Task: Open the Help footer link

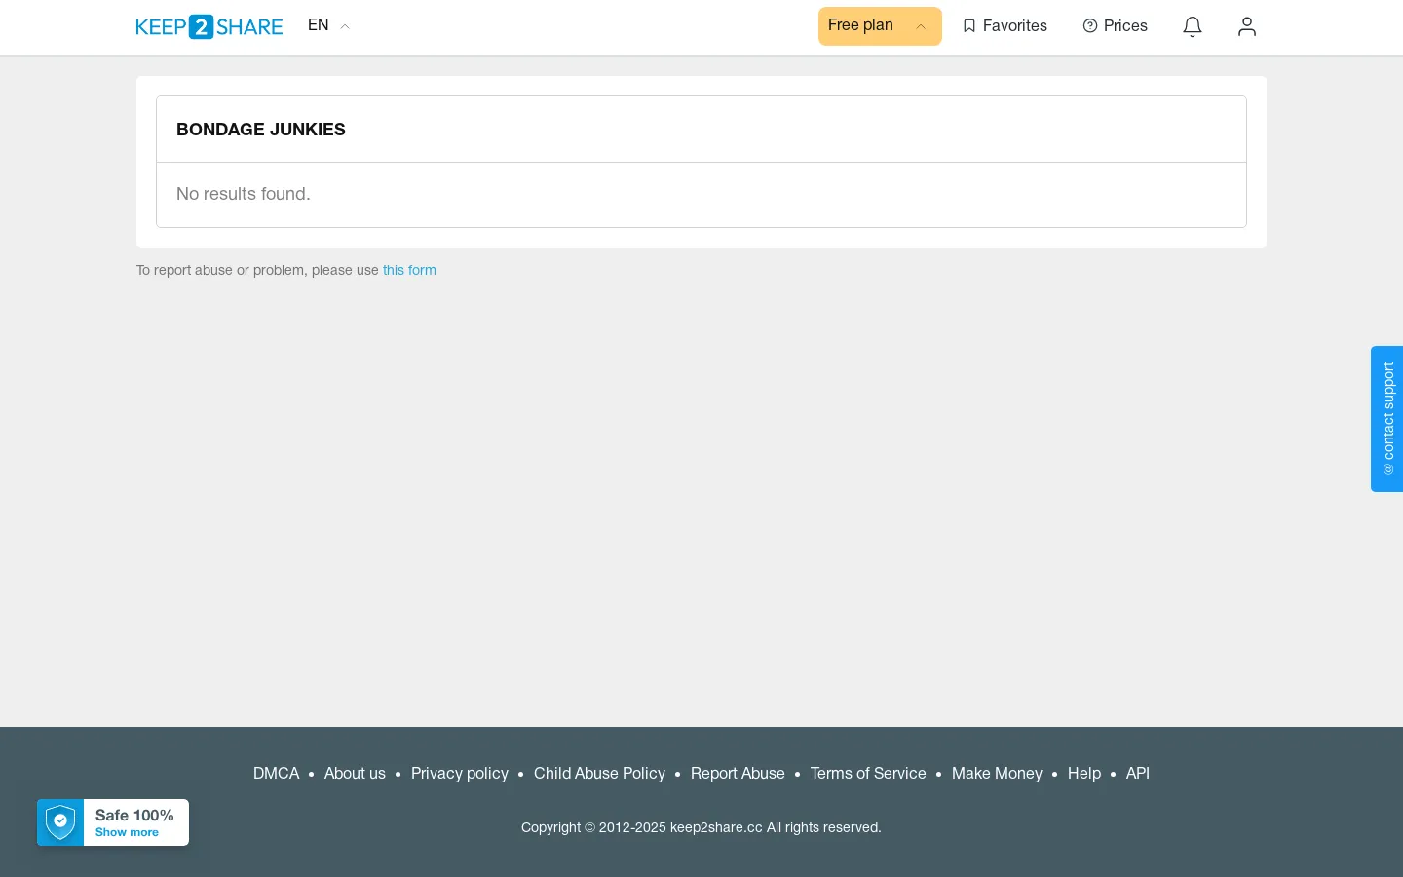Action: (x=1084, y=774)
